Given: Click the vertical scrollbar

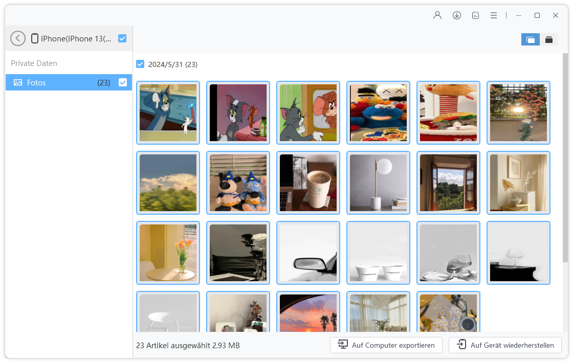Looking at the screenshot, I should tap(565, 157).
